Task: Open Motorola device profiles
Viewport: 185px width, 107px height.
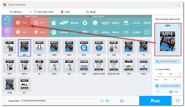Action: tap(54, 32)
